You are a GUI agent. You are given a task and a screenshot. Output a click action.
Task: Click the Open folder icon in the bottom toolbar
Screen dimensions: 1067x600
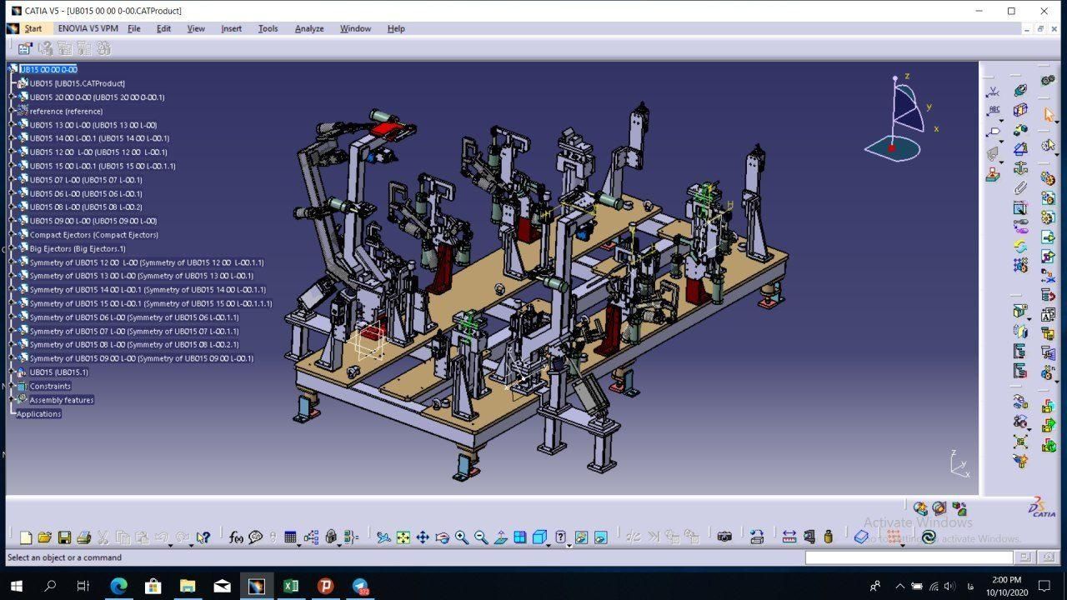[x=44, y=537]
